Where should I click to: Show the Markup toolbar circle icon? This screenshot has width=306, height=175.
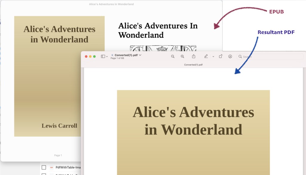click(x=230, y=56)
